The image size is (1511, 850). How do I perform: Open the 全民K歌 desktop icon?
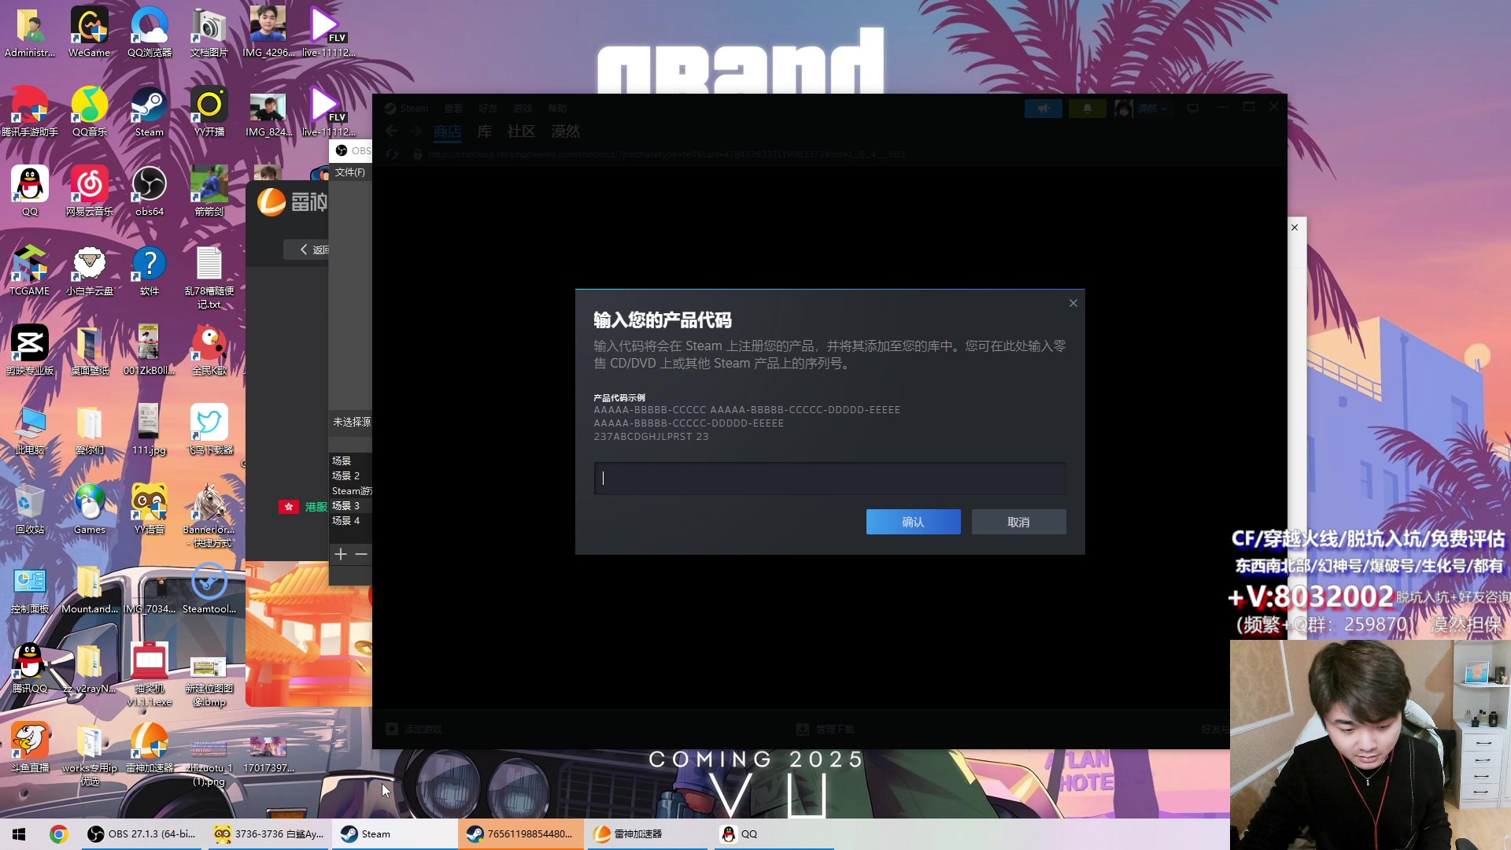click(209, 349)
